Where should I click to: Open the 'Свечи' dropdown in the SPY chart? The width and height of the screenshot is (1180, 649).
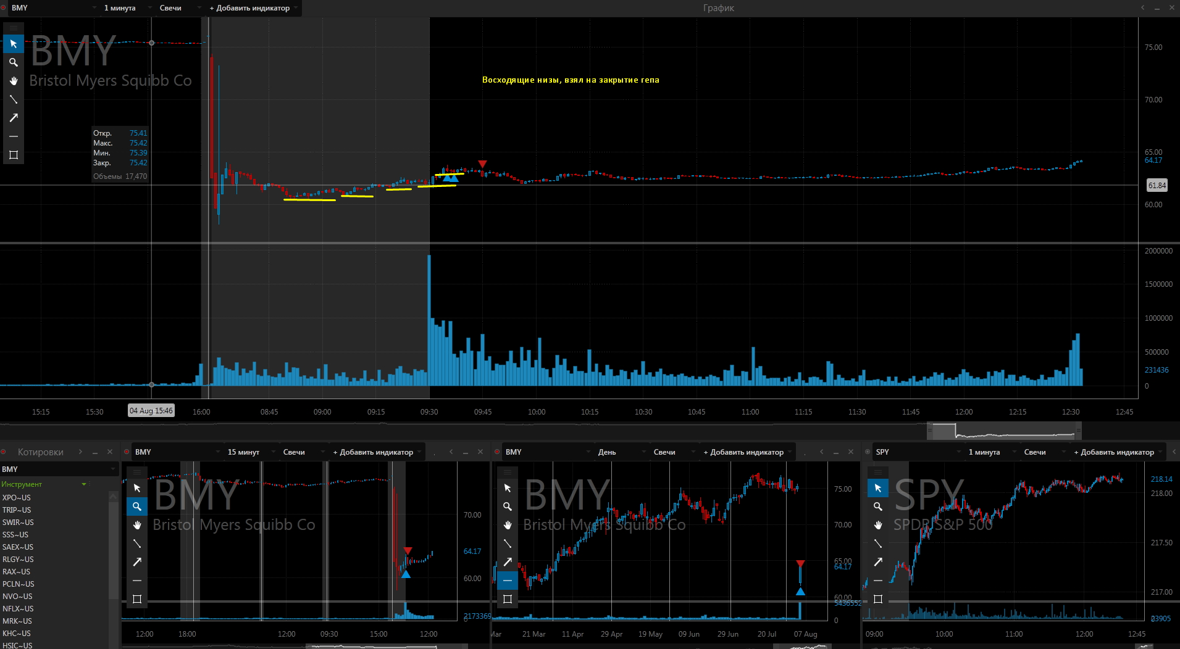[x=1044, y=452]
